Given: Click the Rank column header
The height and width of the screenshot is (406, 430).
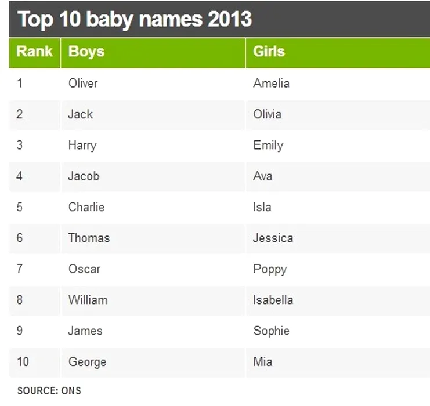Looking at the screenshot, I should [34, 52].
